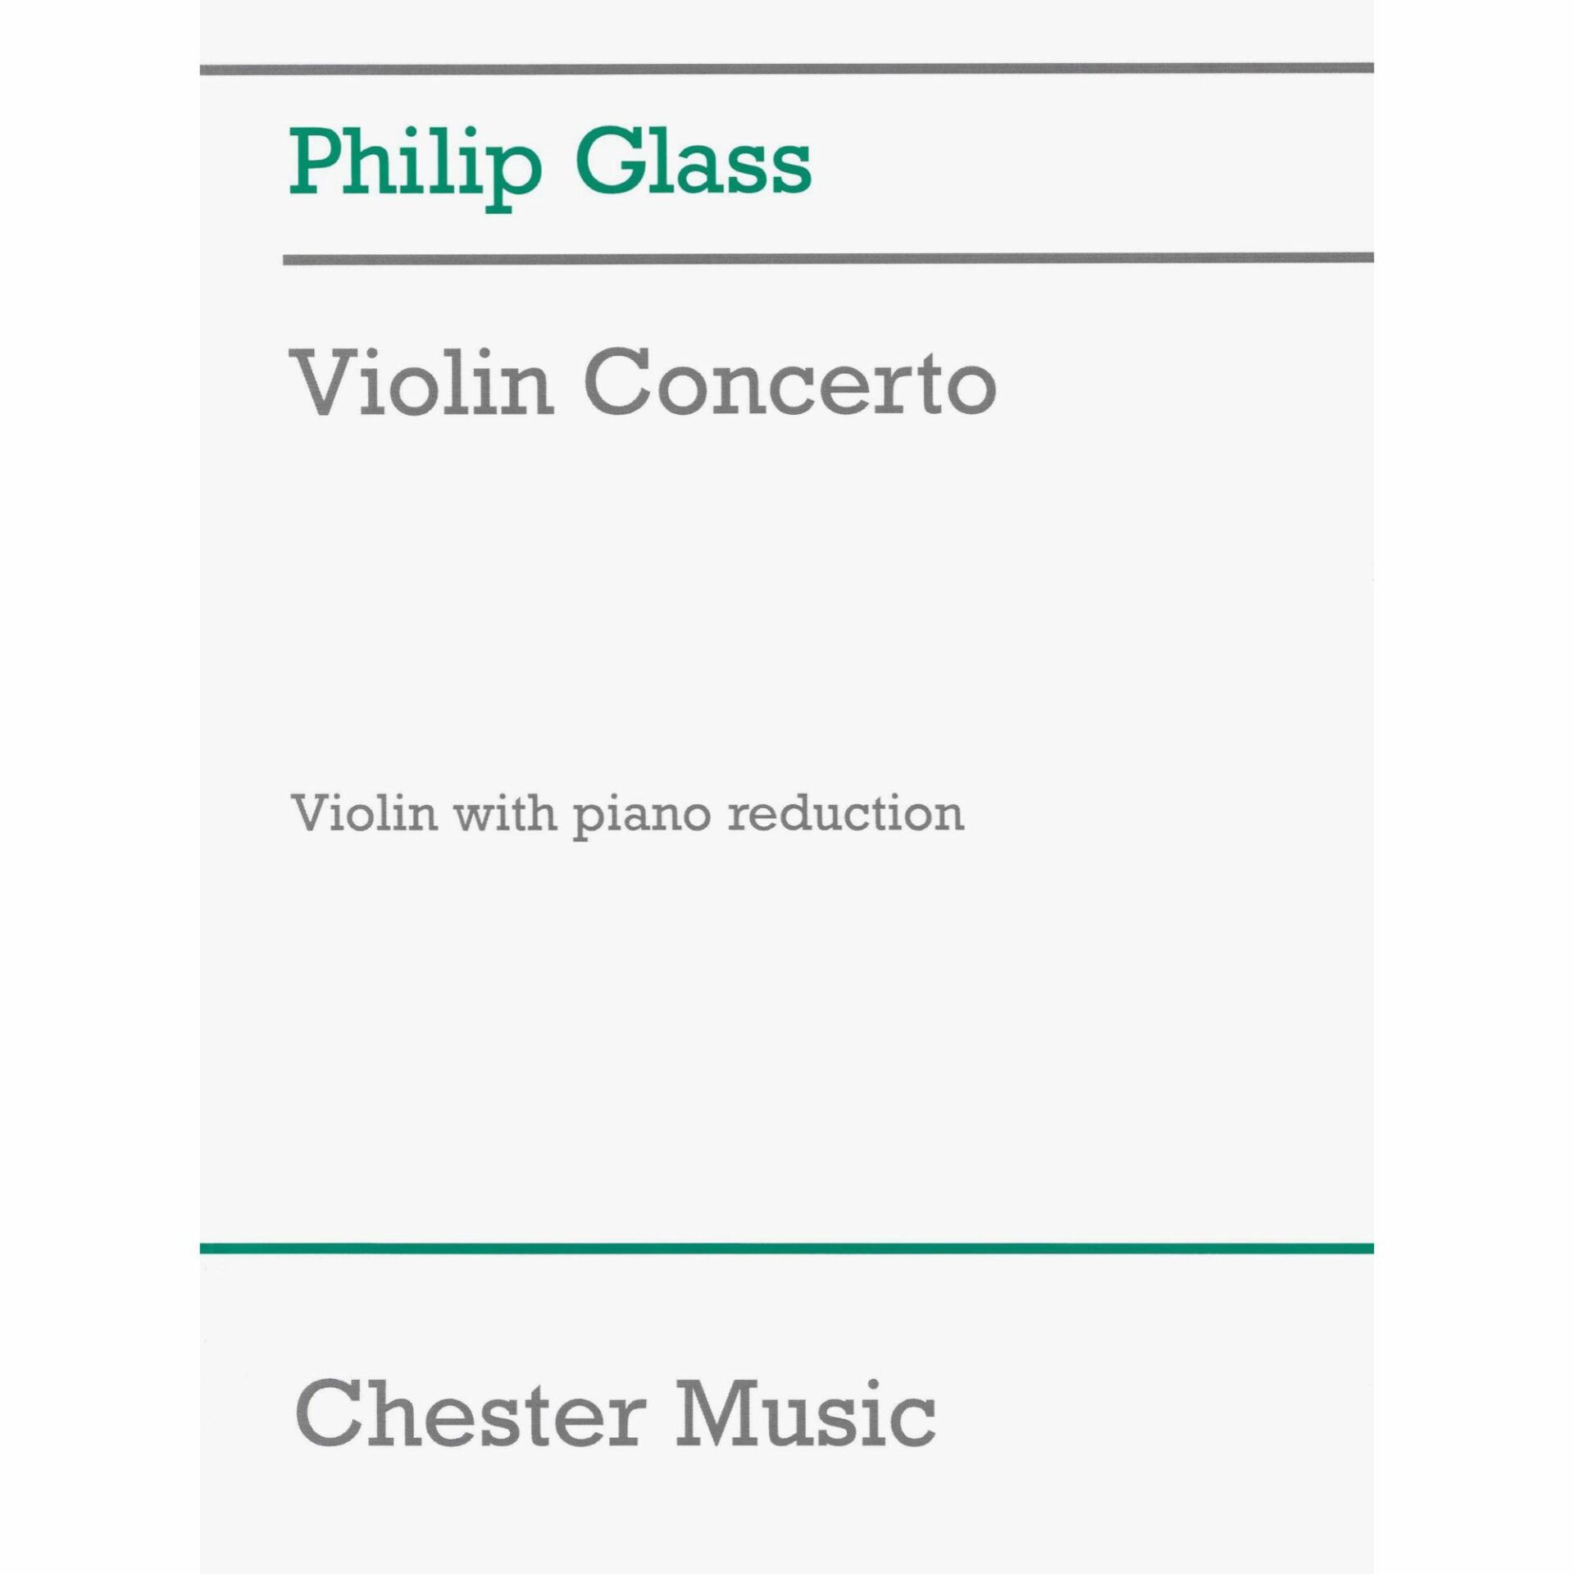
Task: Click the word "reduction" in subtitle
Action: point(845,813)
